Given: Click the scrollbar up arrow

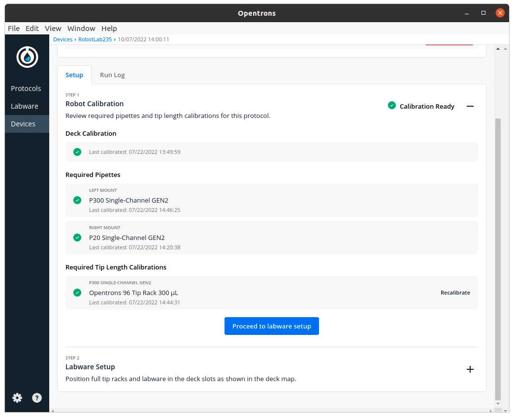Looking at the screenshot, I should (x=498, y=49).
